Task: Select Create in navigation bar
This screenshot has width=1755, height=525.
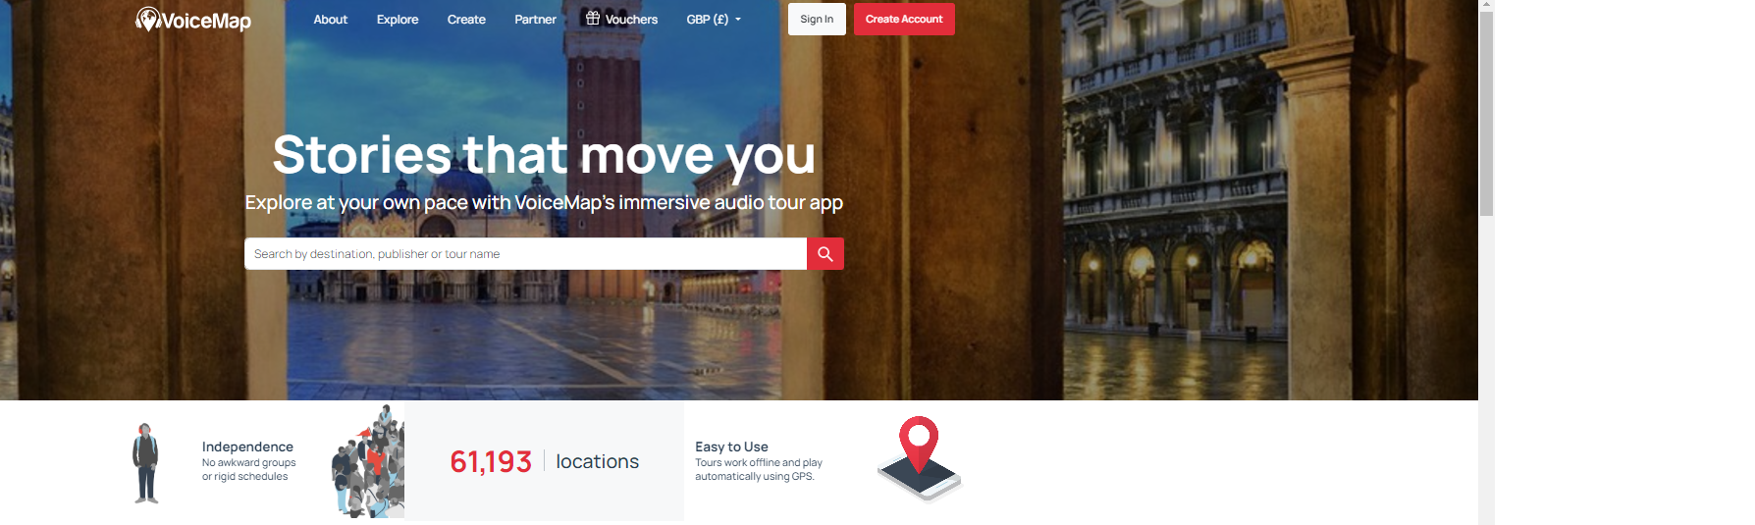Action: pyautogui.click(x=466, y=20)
